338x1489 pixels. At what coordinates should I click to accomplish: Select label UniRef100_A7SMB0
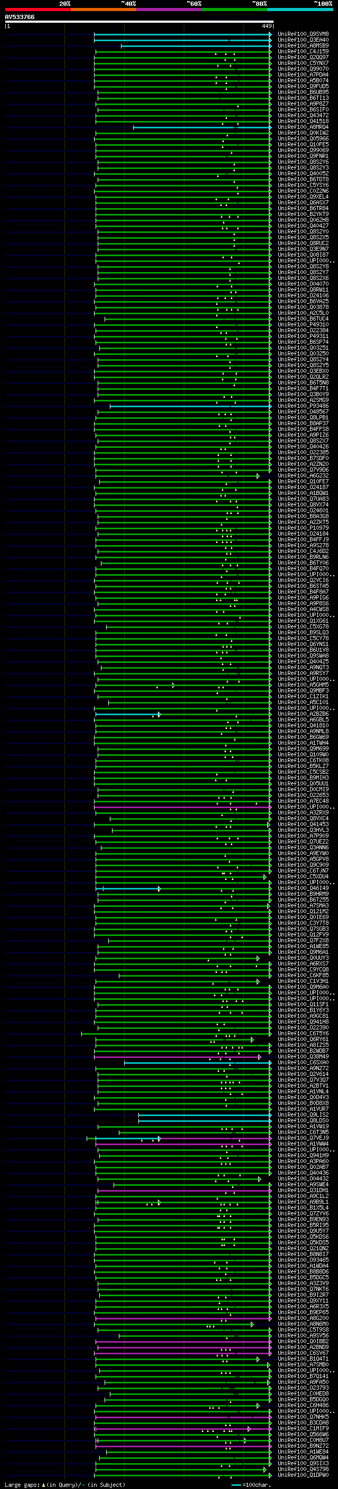coord(303,1365)
